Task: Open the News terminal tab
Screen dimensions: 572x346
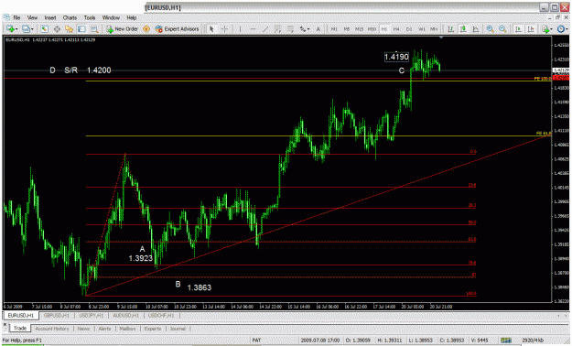Action: (x=83, y=329)
